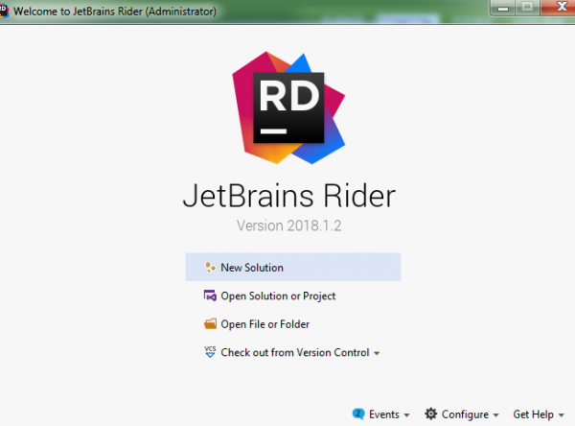
Task: Open the Configure menu label
Action: tap(465, 414)
